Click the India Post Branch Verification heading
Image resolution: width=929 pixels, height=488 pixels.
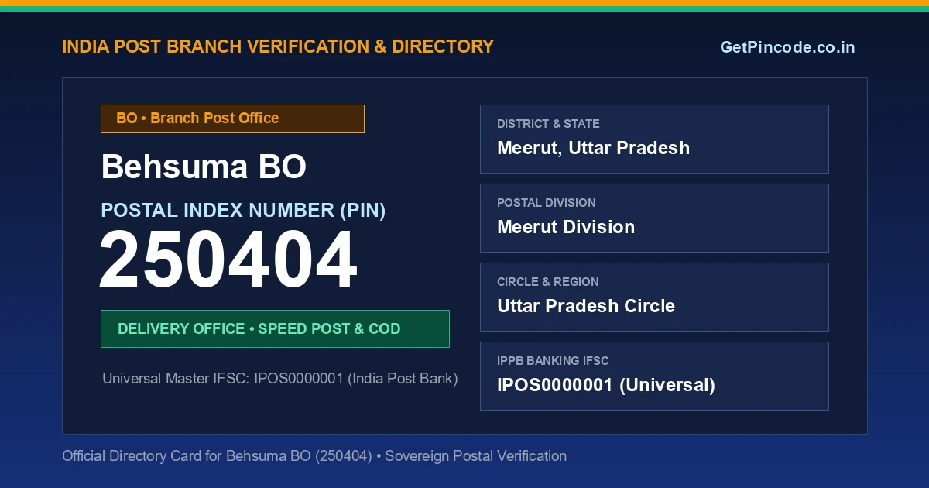tap(278, 46)
